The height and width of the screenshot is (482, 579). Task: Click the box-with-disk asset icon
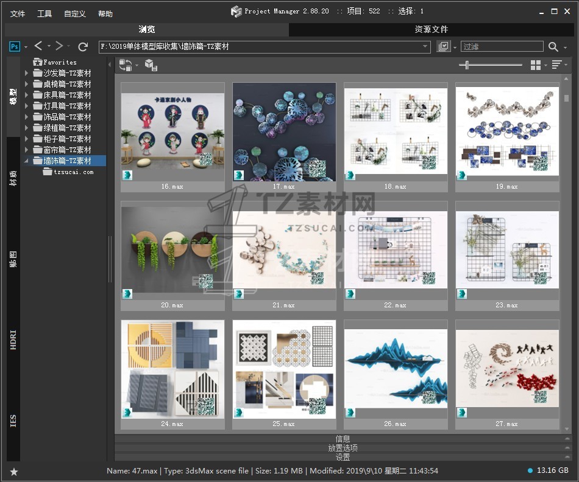[151, 65]
